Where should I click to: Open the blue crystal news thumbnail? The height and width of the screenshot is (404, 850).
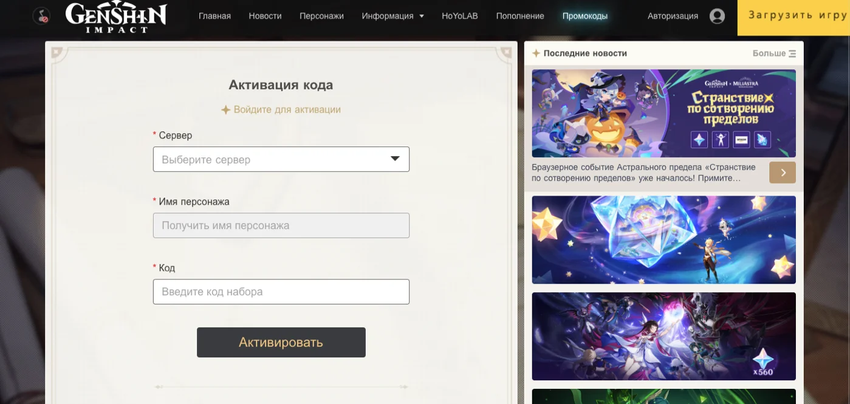click(663, 239)
